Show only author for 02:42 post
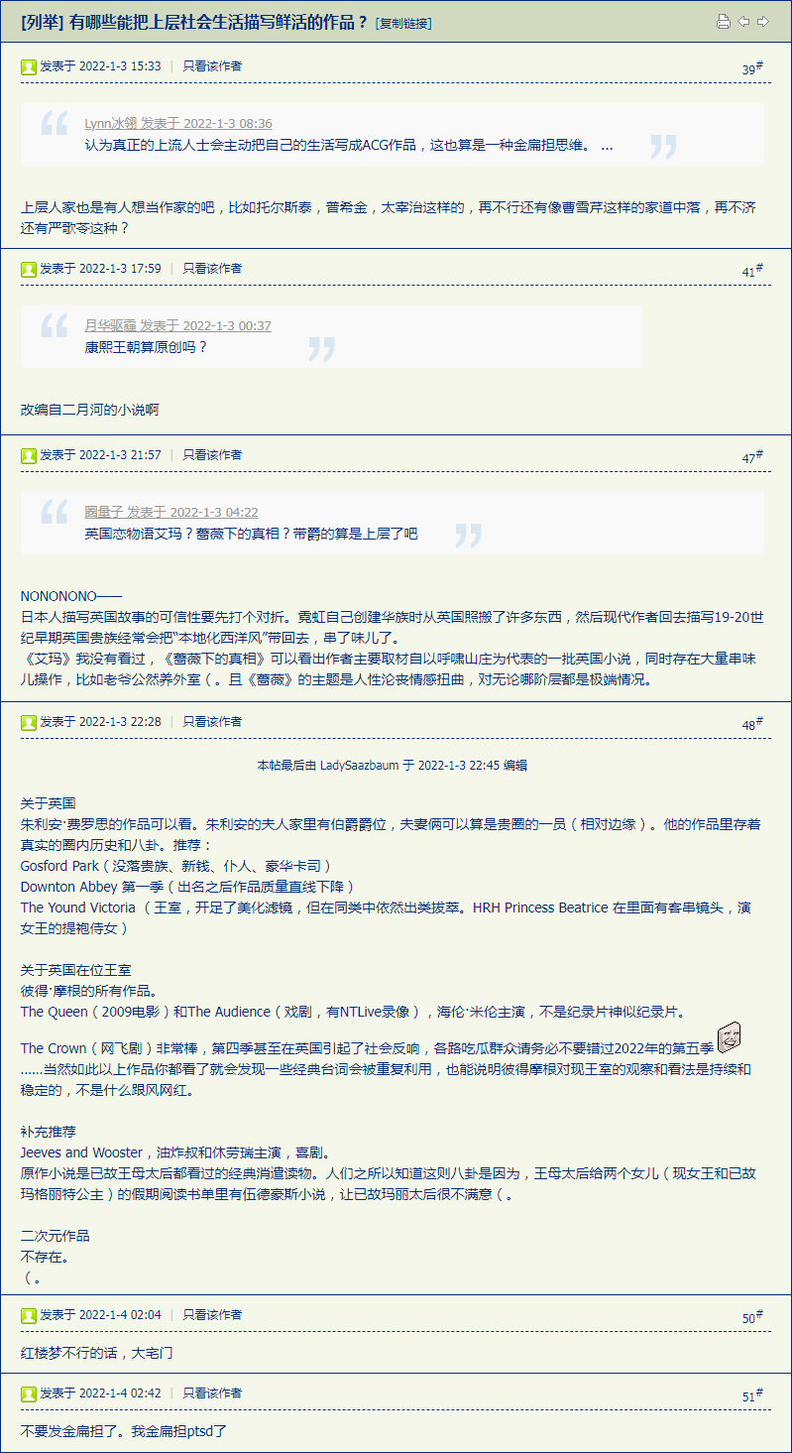The image size is (792, 1453). pyautogui.click(x=212, y=1393)
